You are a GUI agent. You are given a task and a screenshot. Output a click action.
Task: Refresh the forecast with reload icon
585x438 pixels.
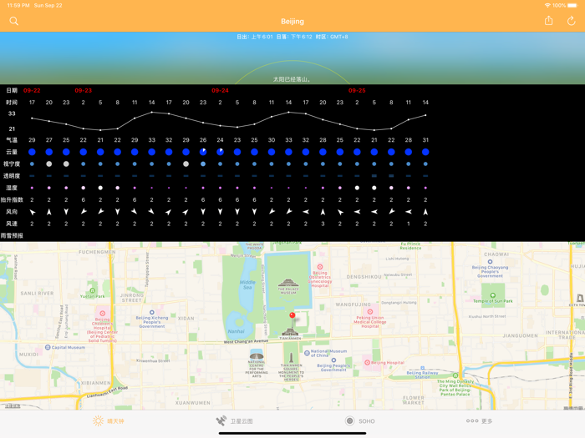[x=571, y=21]
